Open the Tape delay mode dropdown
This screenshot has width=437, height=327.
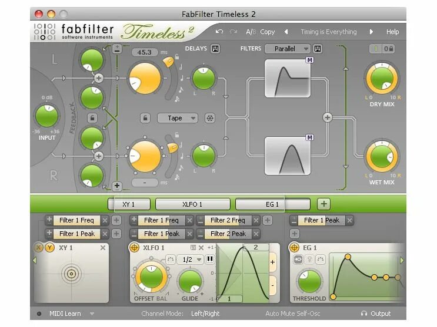[x=178, y=118]
